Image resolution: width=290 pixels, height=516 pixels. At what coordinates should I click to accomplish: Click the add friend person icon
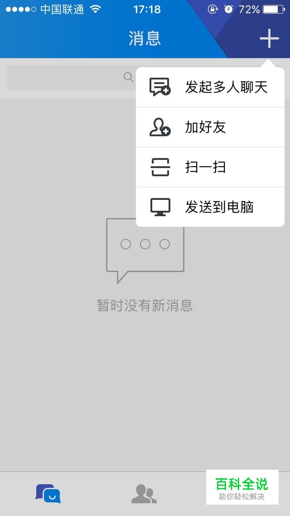[160, 127]
